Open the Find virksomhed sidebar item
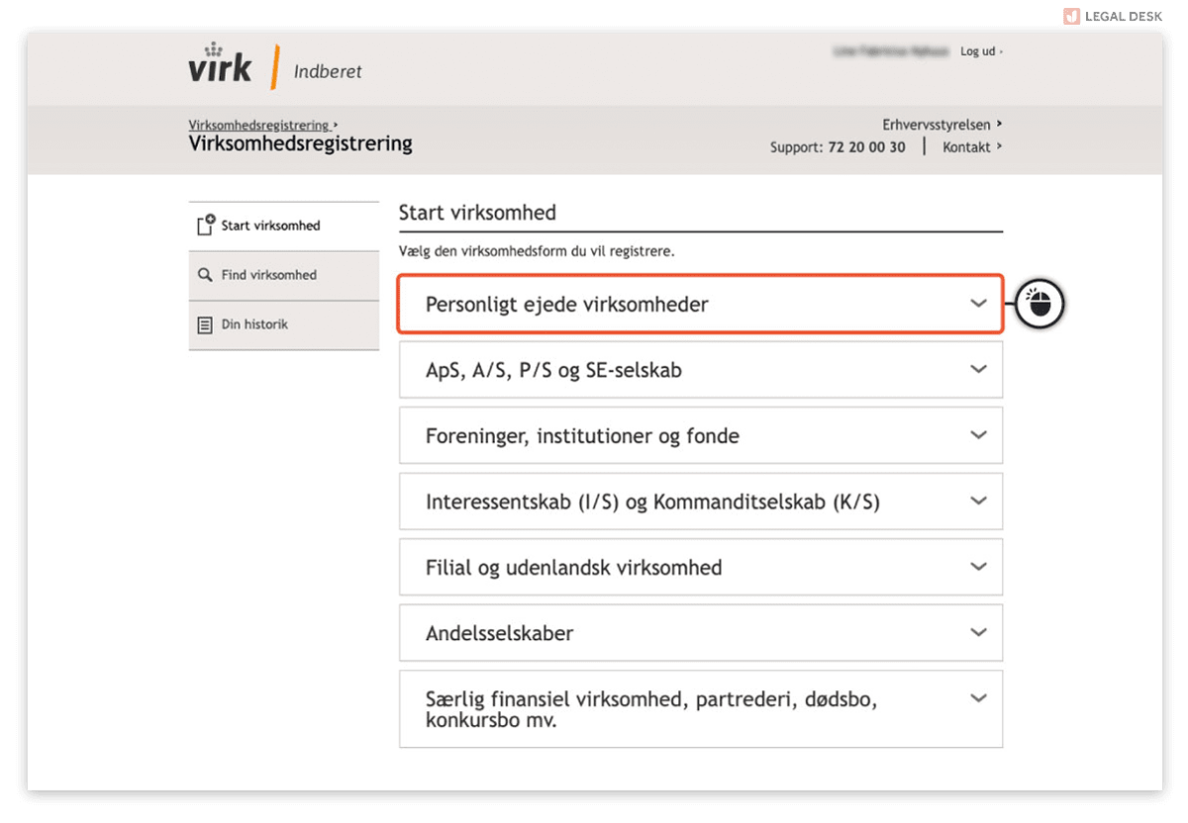The image size is (1188, 823). point(284,275)
